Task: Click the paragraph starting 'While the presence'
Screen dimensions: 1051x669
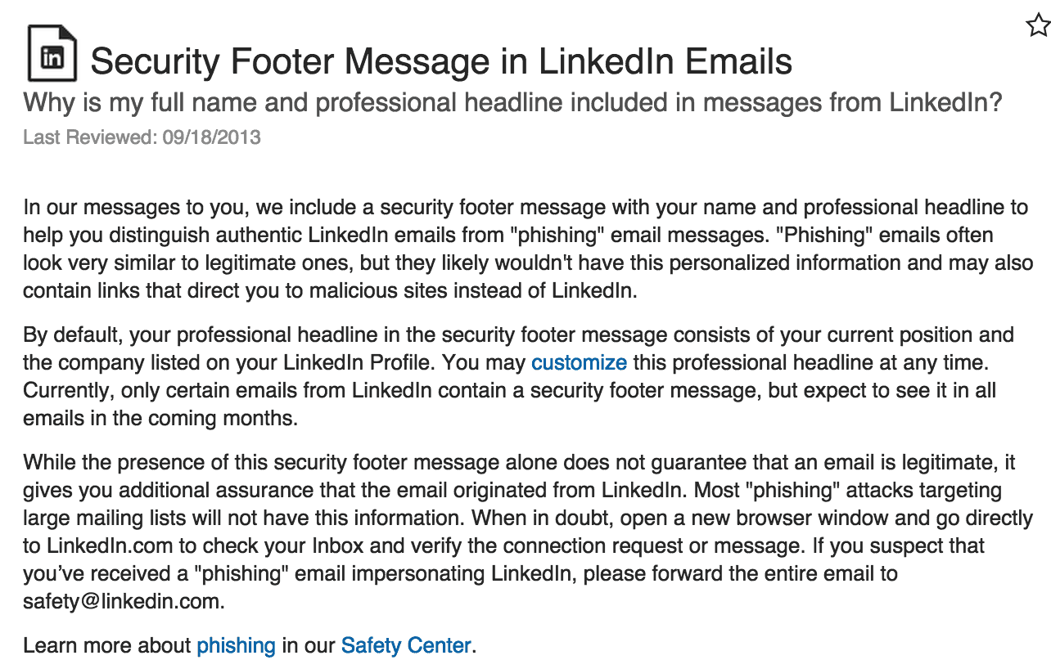Action: 528,532
